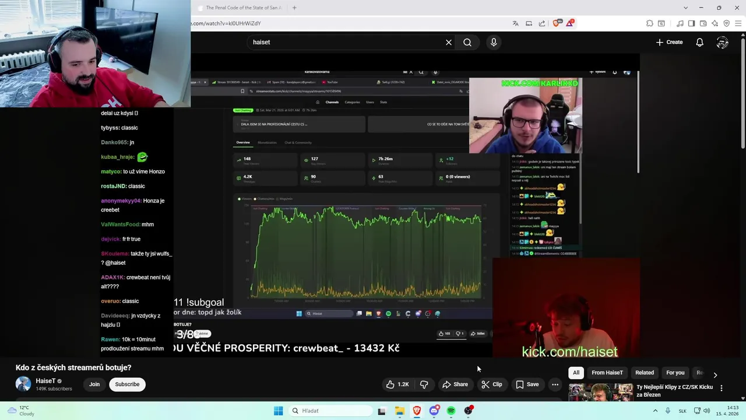
Task: Start voice search with microphone icon
Action: 494,42
